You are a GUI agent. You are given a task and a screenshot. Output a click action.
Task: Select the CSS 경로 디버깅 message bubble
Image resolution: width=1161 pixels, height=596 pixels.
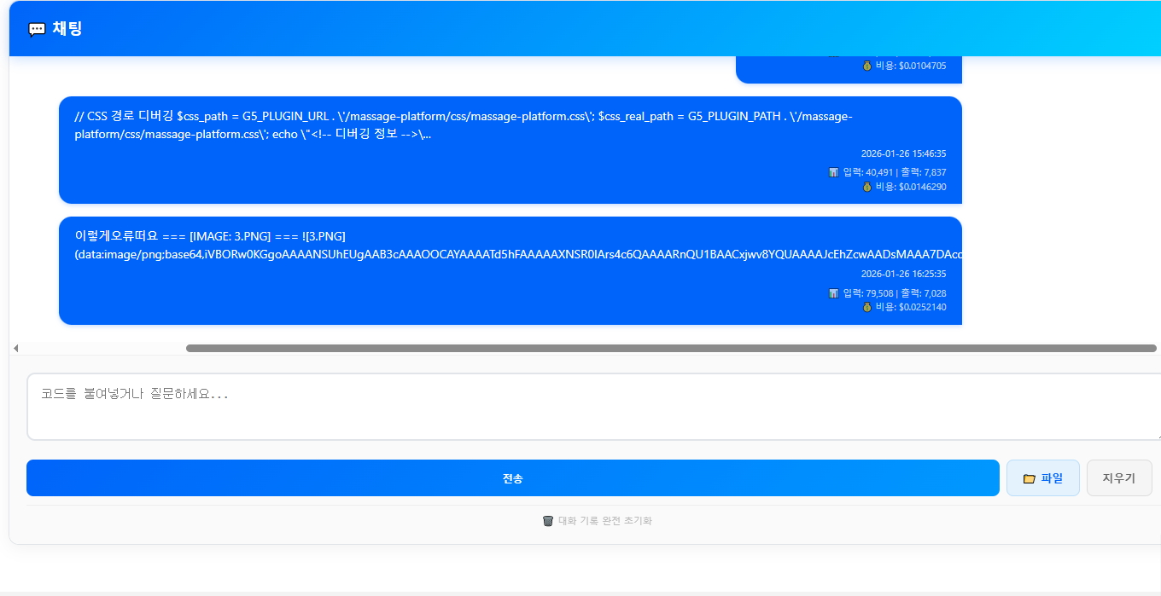click(510, 150)
